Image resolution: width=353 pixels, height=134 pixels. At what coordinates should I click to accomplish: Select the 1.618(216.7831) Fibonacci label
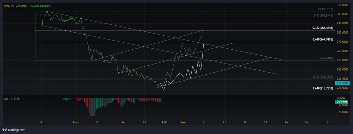(323, 89)
